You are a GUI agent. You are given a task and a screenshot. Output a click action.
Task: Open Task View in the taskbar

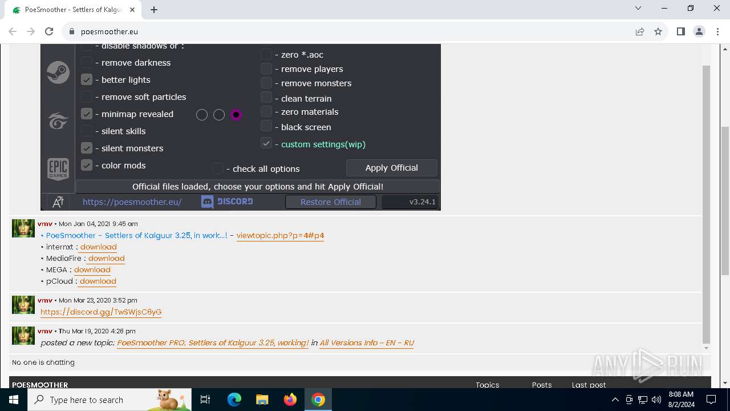point(205,400)
